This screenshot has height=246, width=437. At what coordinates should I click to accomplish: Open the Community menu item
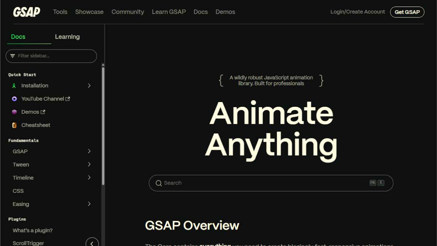127,12
